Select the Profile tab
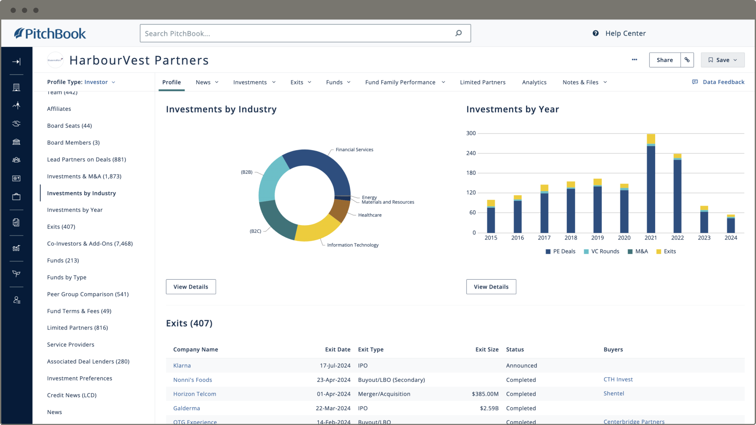The height and width of the screenshot is (425, 756). click(x=171, y=82)
